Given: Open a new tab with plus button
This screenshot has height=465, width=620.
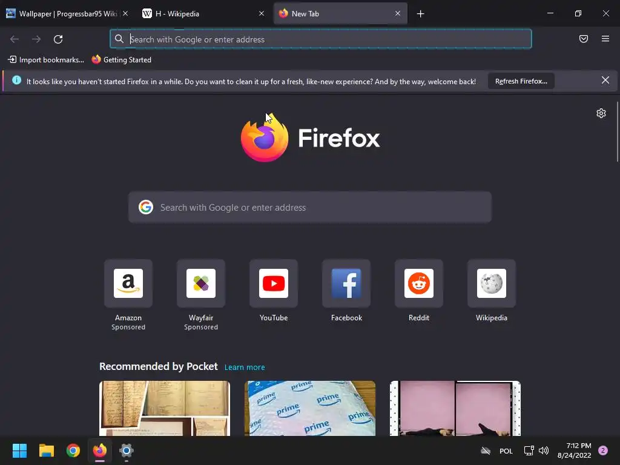Looking at the screenshot, I should point(420,14).
